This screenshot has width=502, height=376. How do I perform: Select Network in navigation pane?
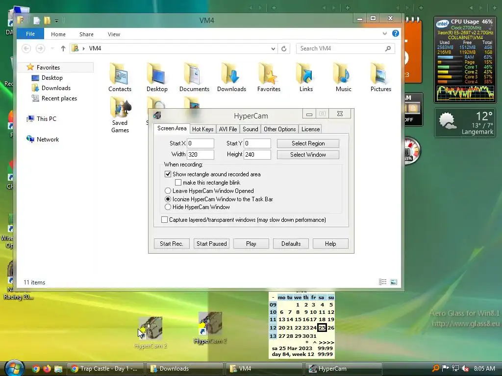[43, 140]
